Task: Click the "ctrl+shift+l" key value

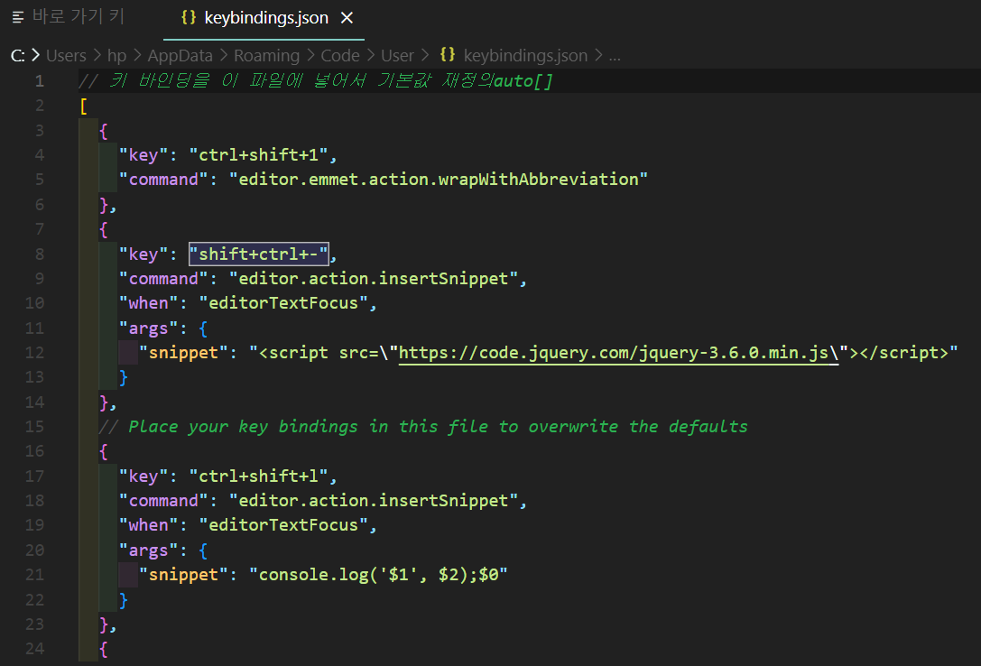Action: coord(258,476)
